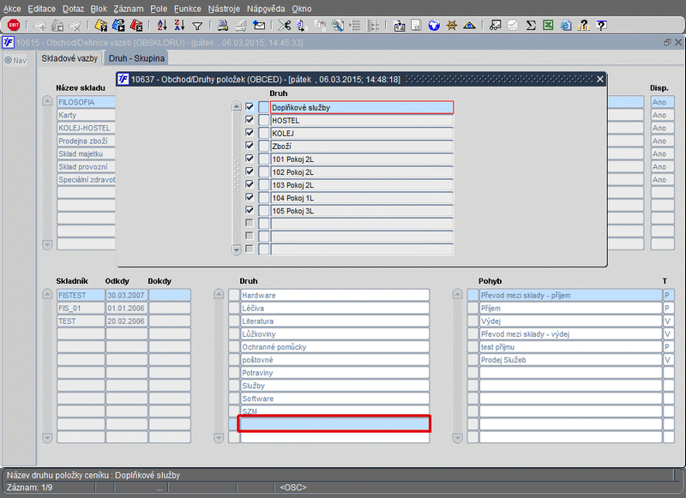This screenshot has height=498, width=686.
Task: Click the red EXIT icon in toolbar
Action: [13, 26]
